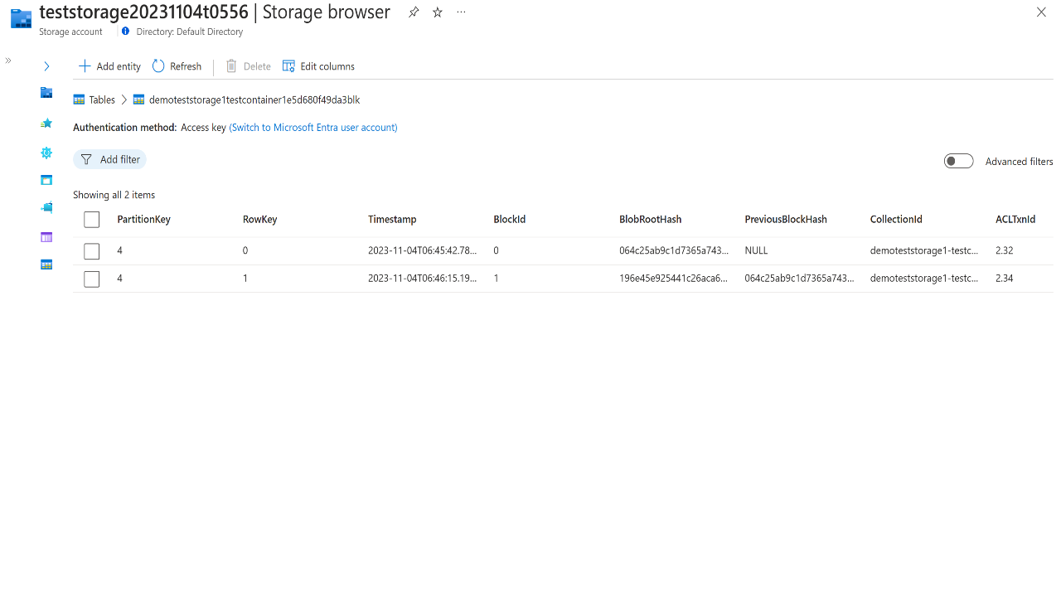The width and height of the screenshot is (1061, 597).
Task: Click the Add filter pill
Action: 110,159
